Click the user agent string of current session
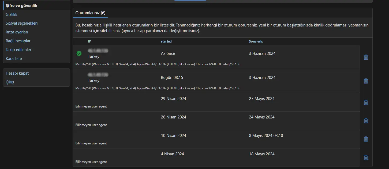The width and height of the screenshot is (389, 169). [158, 64]
